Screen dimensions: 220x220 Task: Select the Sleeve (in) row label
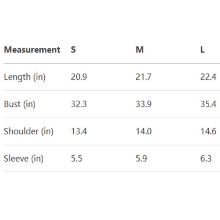click(23, 159)
